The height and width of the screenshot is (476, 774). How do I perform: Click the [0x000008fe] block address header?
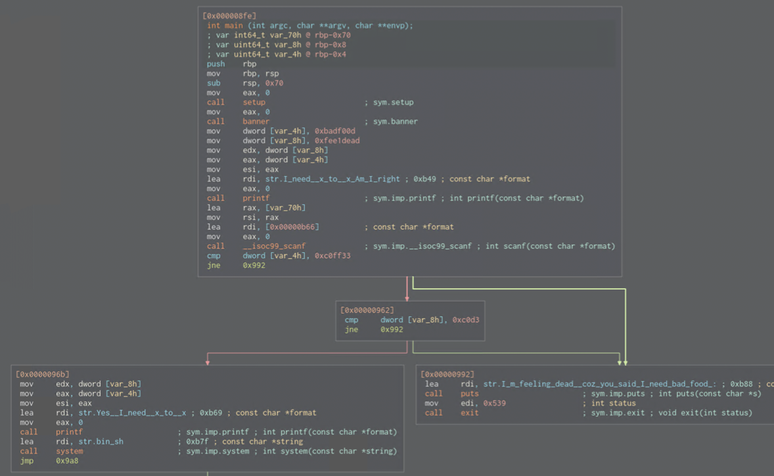(x=229, y=15)
